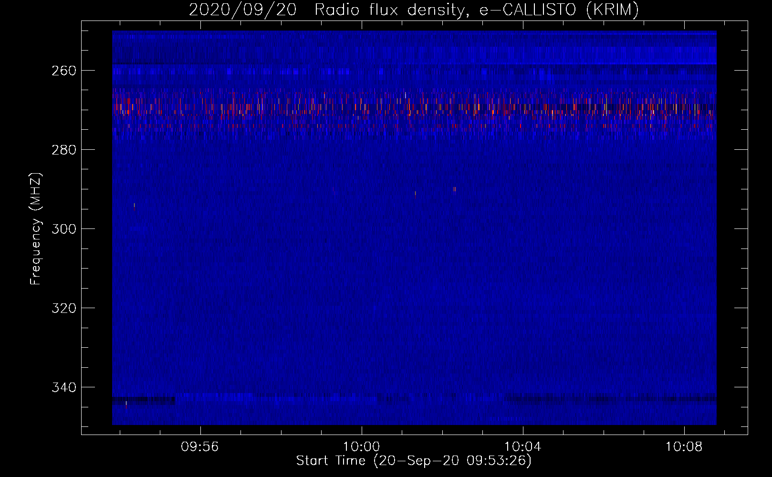This screenshot has height=477, width=772.
Task: Click the 260 frequency tick label
Action: 64,71
